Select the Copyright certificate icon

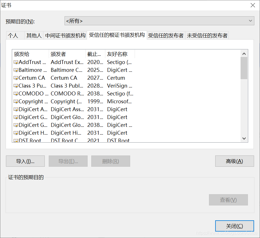click(15, 101)
